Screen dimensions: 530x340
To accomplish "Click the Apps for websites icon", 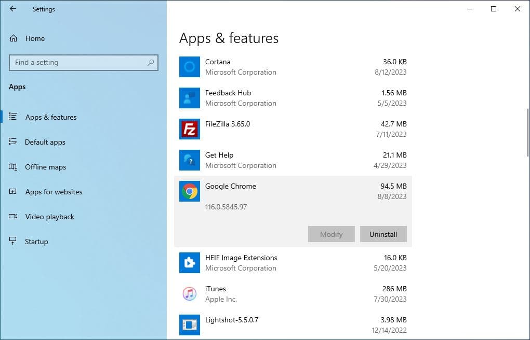I will pos(13,192).
